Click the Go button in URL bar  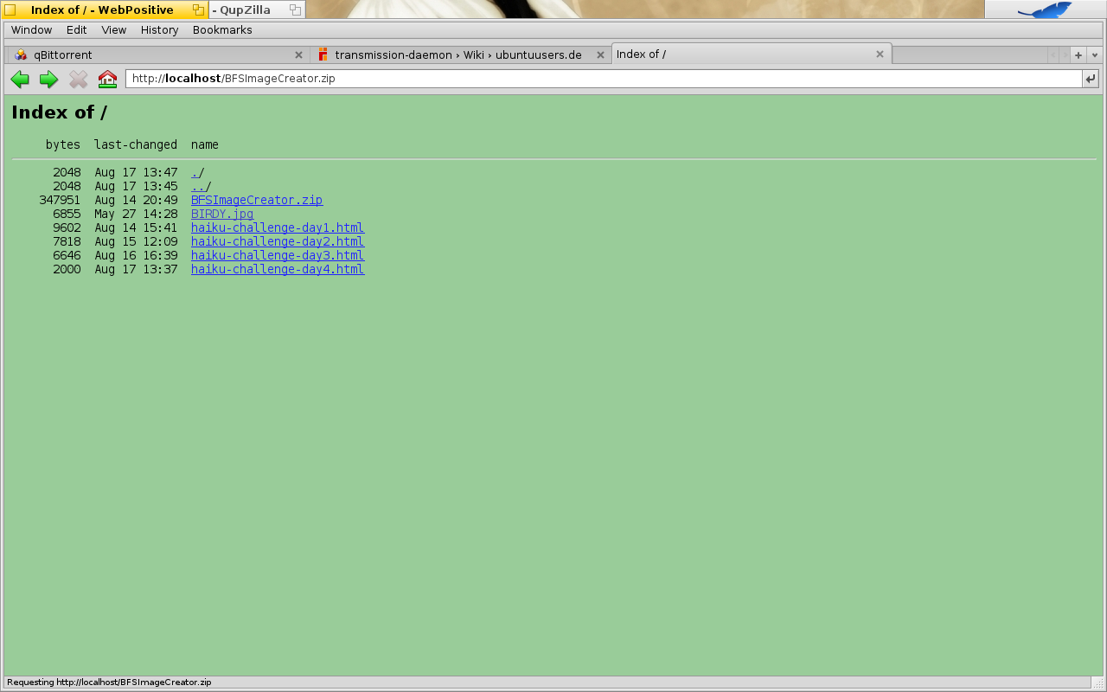[x=1091, y=79]
